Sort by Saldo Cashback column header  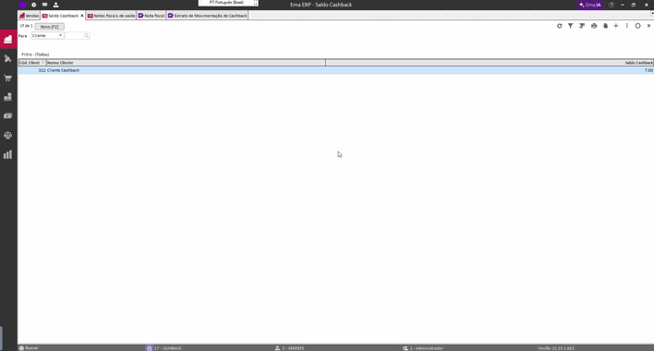tap(490, 63)
